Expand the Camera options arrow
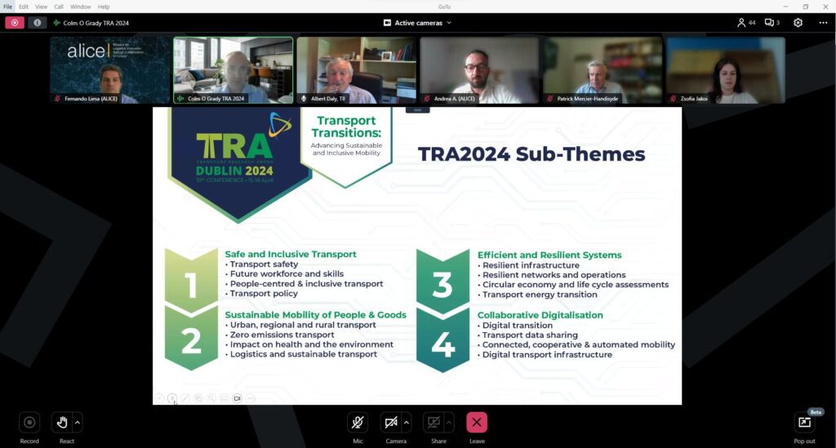This screenshot has width=836, height=448. [x=407, y=423]
